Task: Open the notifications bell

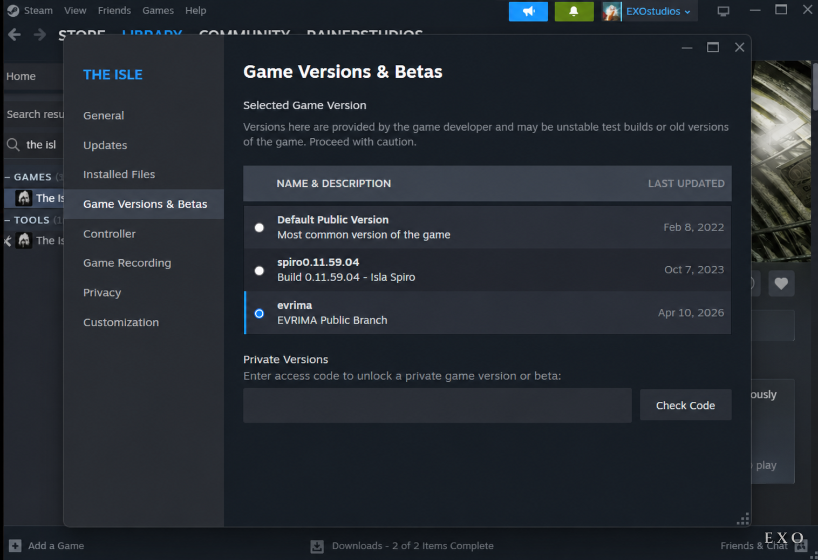Action: (574, 11)
